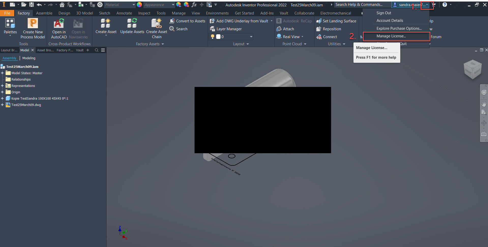Select the Pan hand tool in navigation bar
Screen dimensions: 488x247
click(484, 104)
